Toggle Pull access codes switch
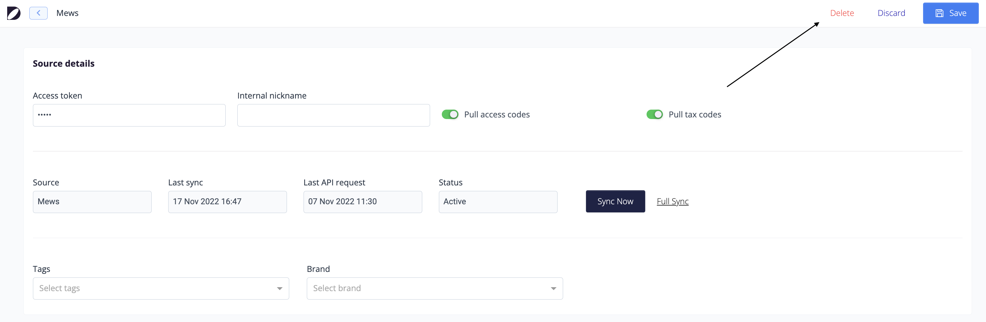 (450, 114)
